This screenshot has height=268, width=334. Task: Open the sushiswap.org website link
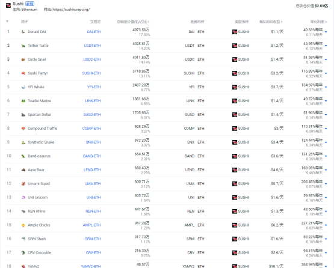[71, 10]
